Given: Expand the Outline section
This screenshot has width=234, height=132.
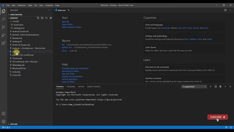Looking at the screenshot, I should click(x=14, y=124).
